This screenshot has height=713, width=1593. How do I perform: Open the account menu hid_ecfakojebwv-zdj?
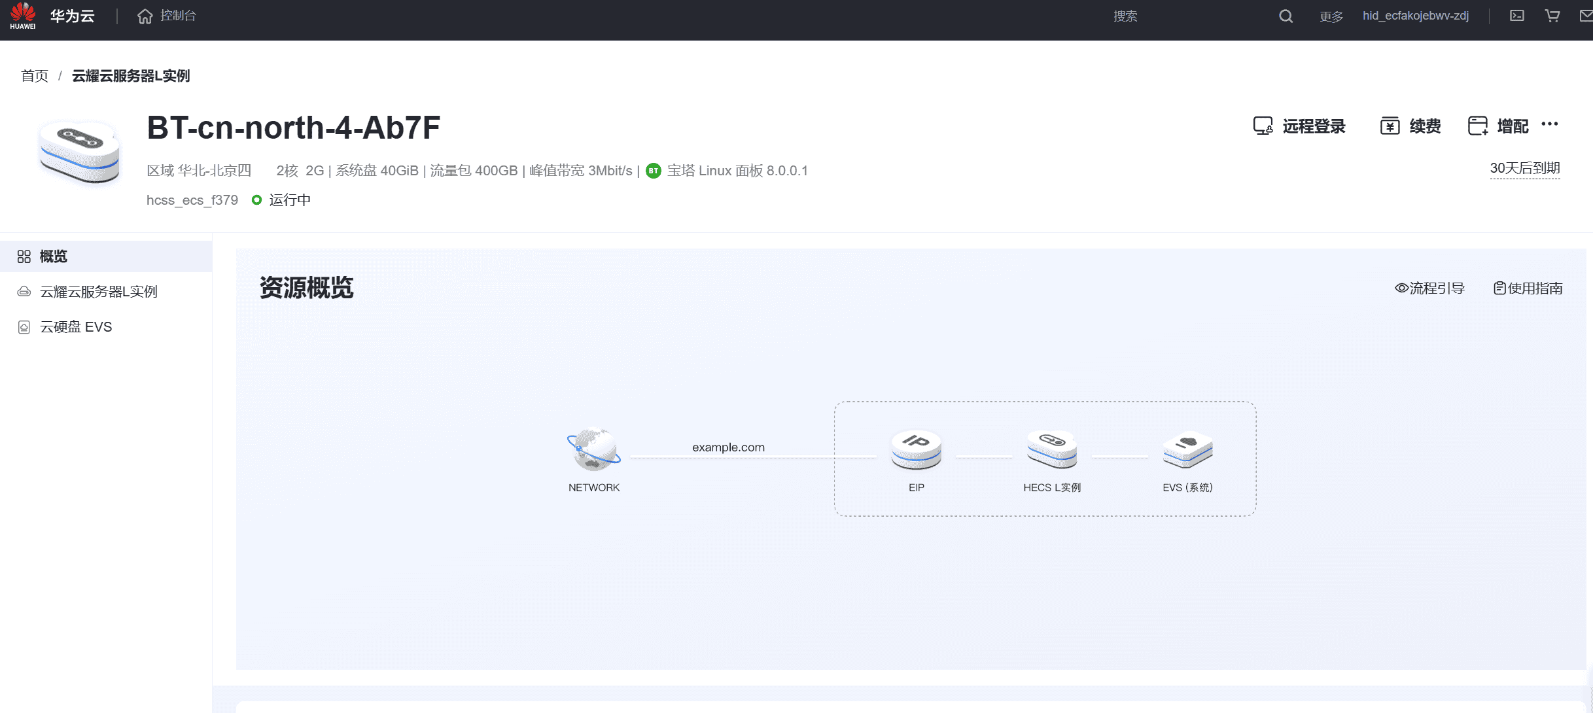point(1415,16)
